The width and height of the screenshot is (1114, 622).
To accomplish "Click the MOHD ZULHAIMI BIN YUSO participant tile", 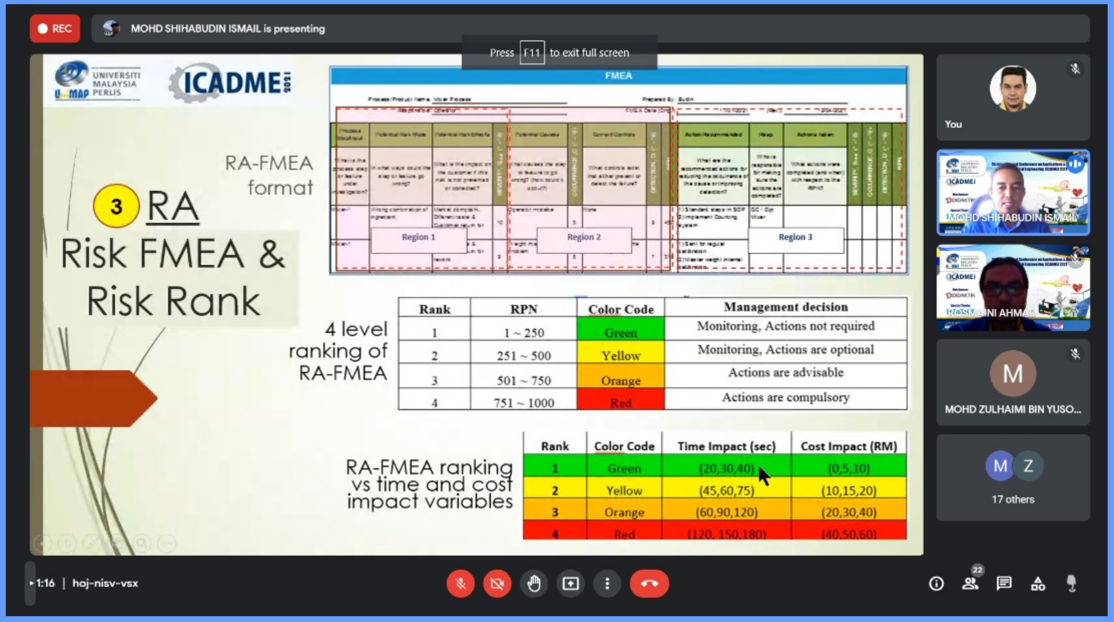I will point(1013,382).
